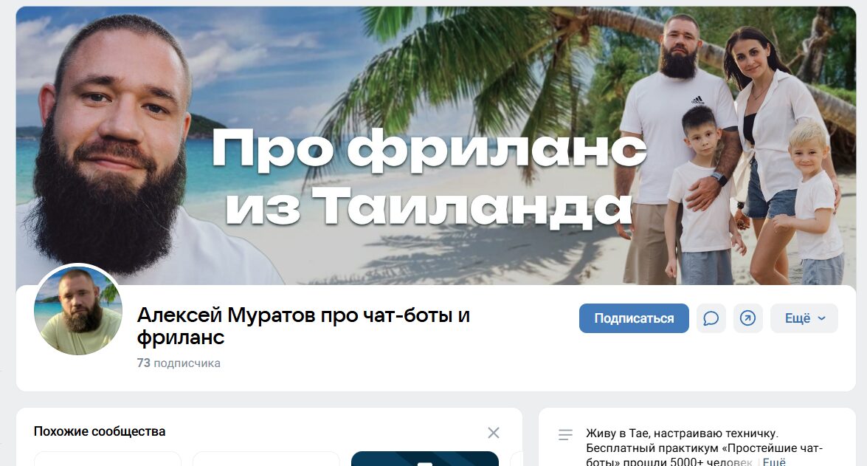Open the partially visible fourth community card
This screenshot has width=867, height=466.
(x=516, y=459)
